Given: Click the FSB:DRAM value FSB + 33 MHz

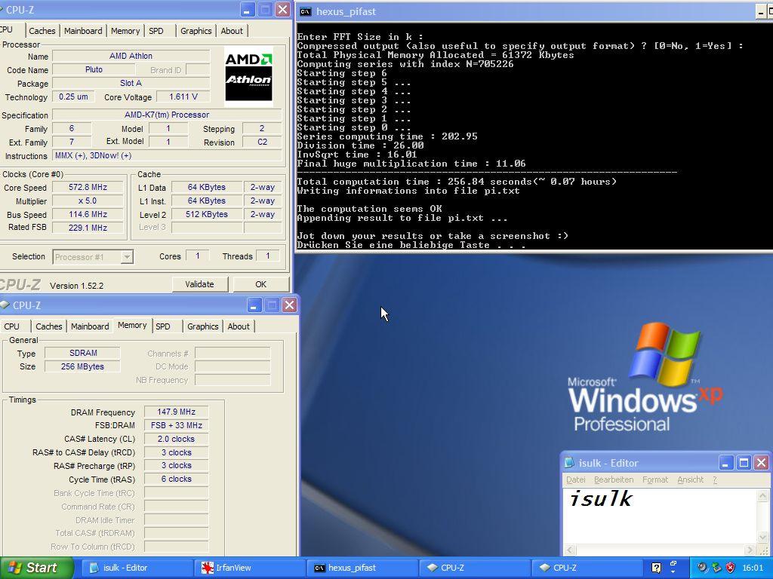Looking at the screenshot, I should 176,425.
